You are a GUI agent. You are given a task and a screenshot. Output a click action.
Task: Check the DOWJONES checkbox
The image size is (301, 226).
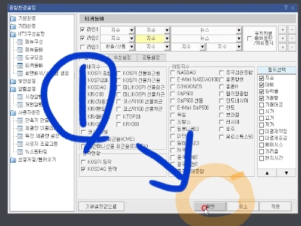pyautogui.click(x=173, y=87)
